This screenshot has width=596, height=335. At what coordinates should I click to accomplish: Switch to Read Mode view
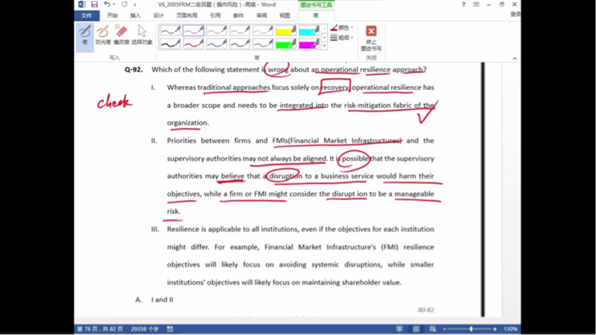pos(399,329)
